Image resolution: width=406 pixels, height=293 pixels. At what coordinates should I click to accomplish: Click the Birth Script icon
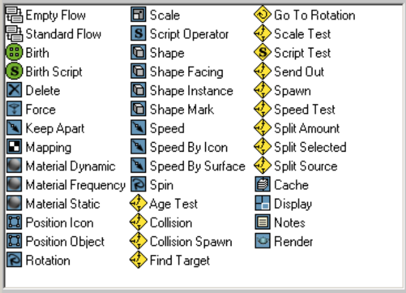(x=14, y=71)
